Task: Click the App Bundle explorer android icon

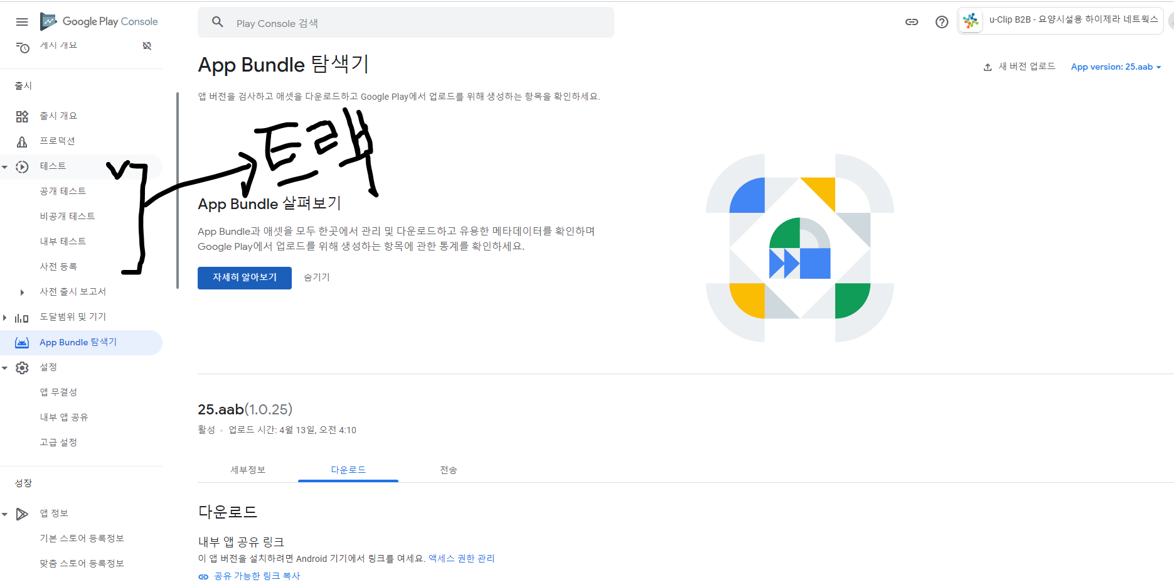Action: pos(22,343)
